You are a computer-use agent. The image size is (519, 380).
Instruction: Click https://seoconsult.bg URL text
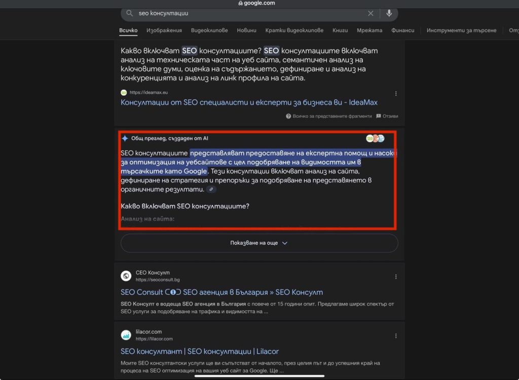[158, 280]
